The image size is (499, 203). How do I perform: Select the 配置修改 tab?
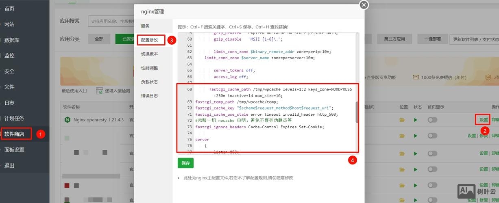coord(150,40)
